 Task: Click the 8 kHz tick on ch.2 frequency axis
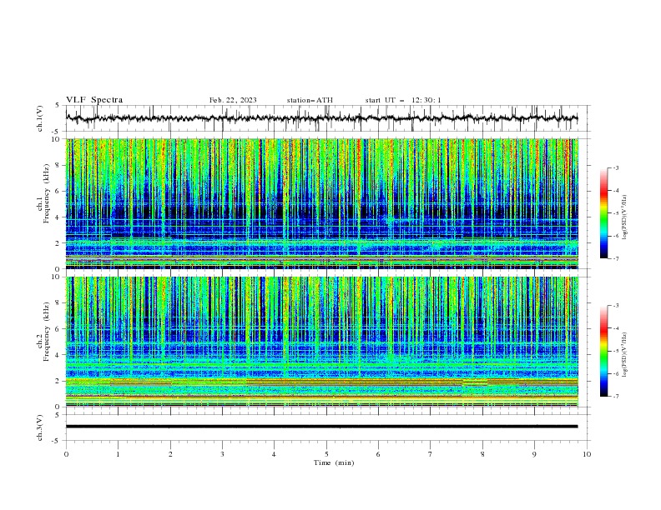[58, 302]
